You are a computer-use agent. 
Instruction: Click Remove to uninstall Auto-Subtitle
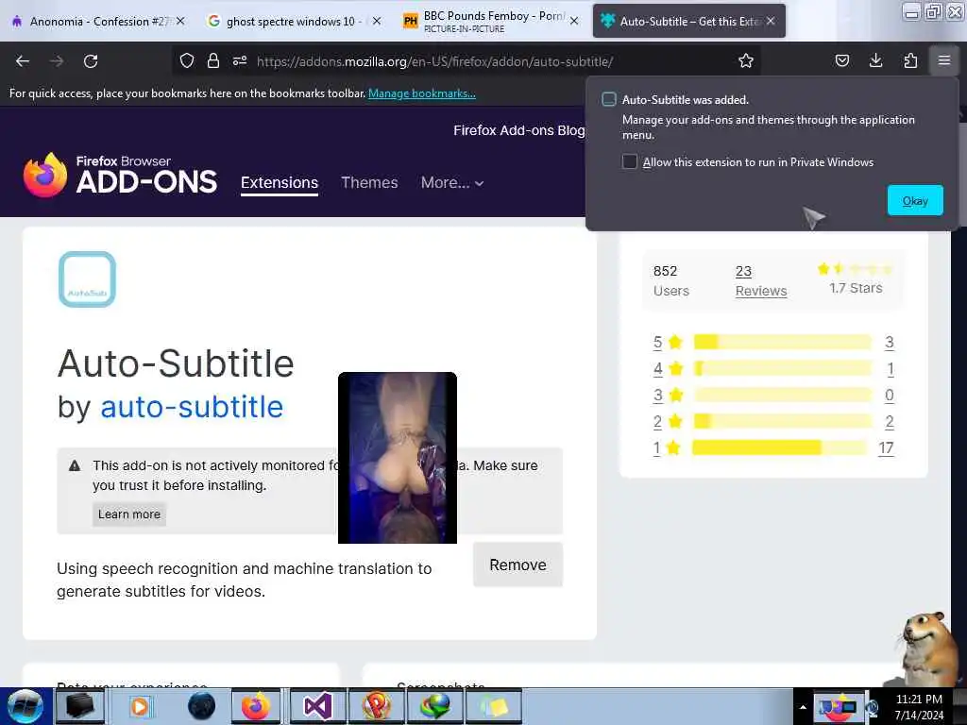(x=517, y=565)
